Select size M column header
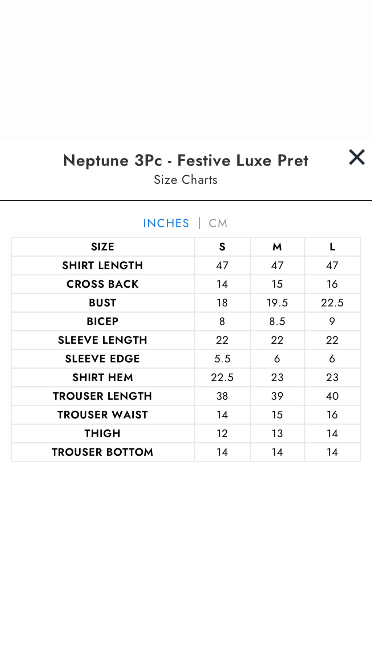 point(277,247)
